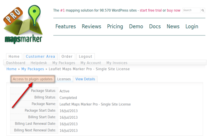Click the 'Active' package status value
The width and height of the screenshot is (209, 136).
click(64, 91)
